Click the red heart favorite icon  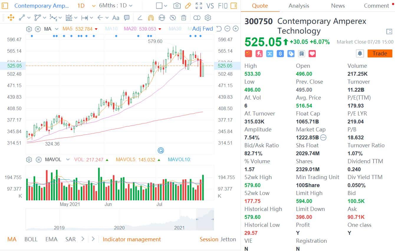click(312, 53)
